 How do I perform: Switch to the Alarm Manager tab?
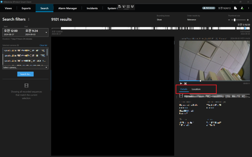[x=67, y=8]
